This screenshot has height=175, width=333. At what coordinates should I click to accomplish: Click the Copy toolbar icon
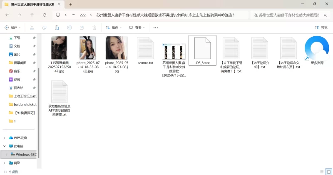tap(44, 27)
